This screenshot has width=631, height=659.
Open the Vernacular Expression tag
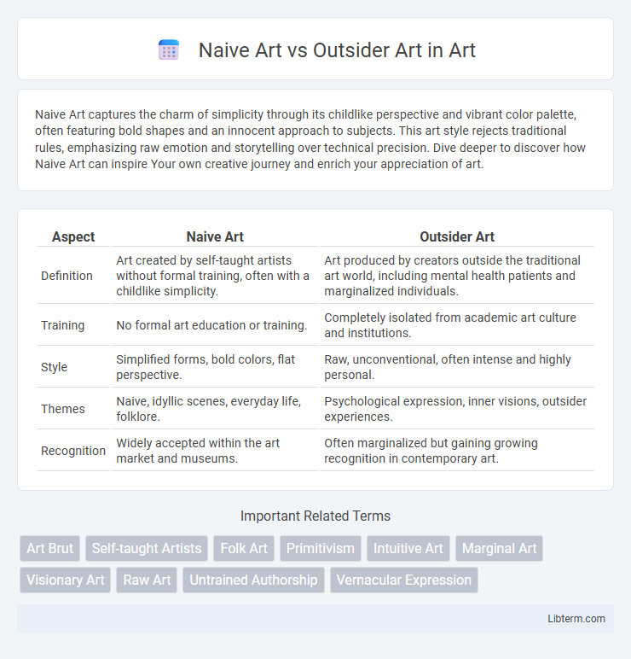404,580
